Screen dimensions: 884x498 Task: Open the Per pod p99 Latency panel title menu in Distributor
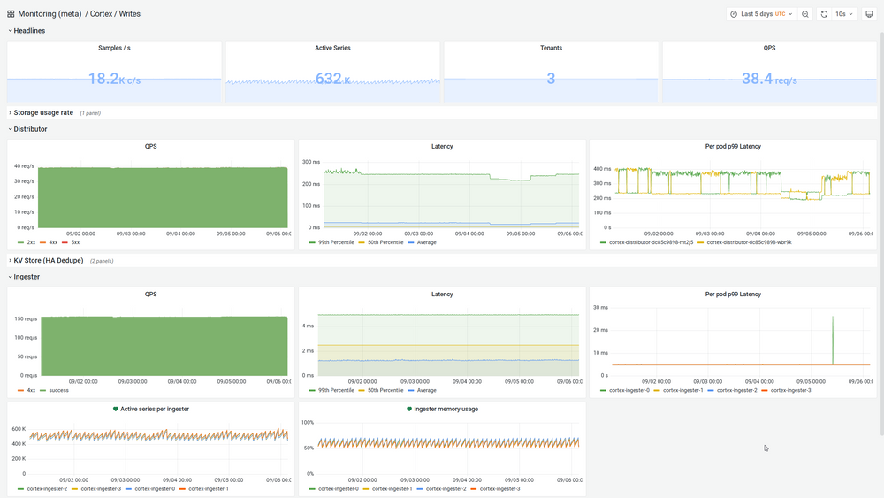click(x=732, y=146)
